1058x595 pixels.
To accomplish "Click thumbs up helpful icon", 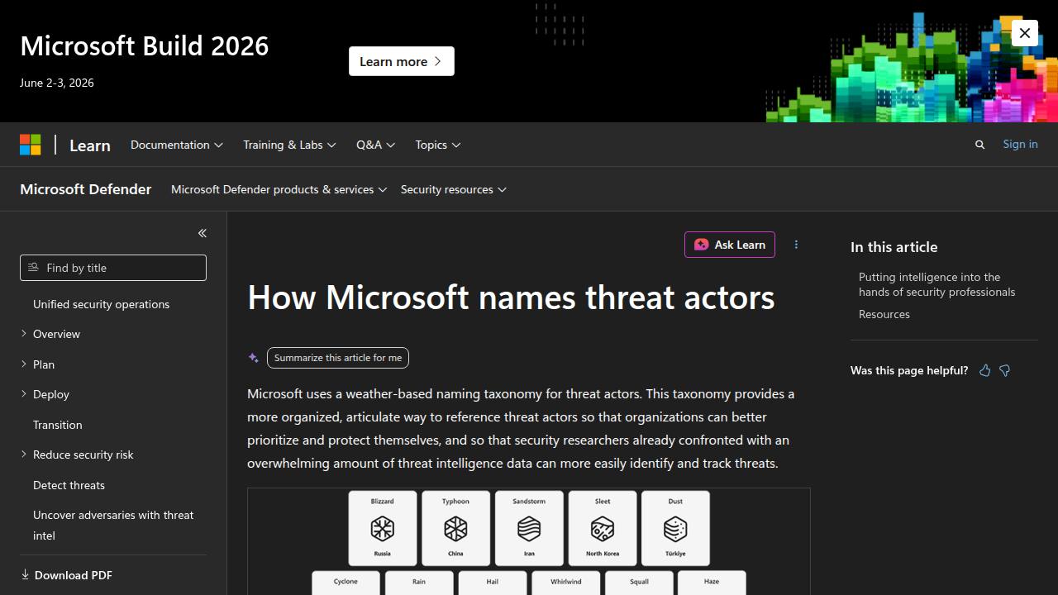I will click(x=984, y=370).
